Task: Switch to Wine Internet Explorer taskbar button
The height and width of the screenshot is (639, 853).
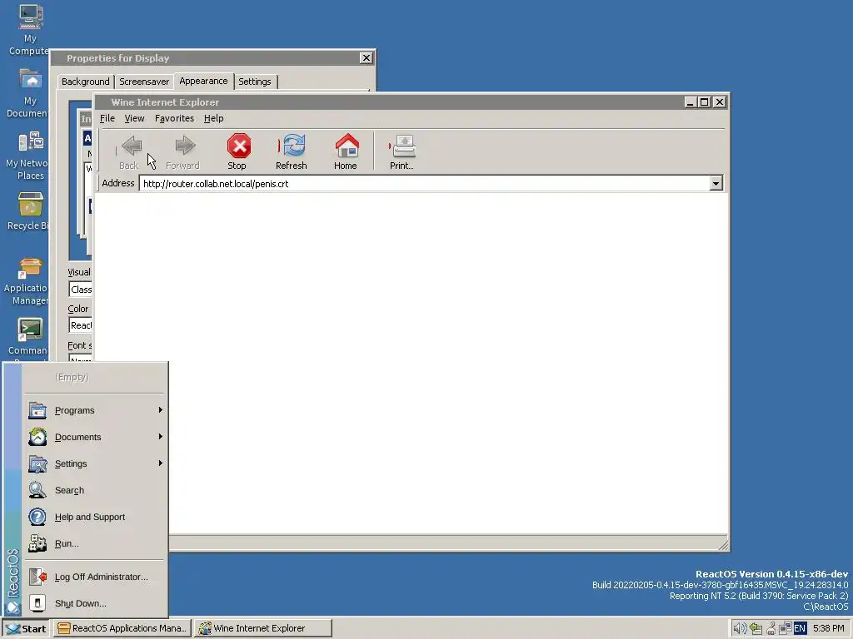Action: [263, 629]
